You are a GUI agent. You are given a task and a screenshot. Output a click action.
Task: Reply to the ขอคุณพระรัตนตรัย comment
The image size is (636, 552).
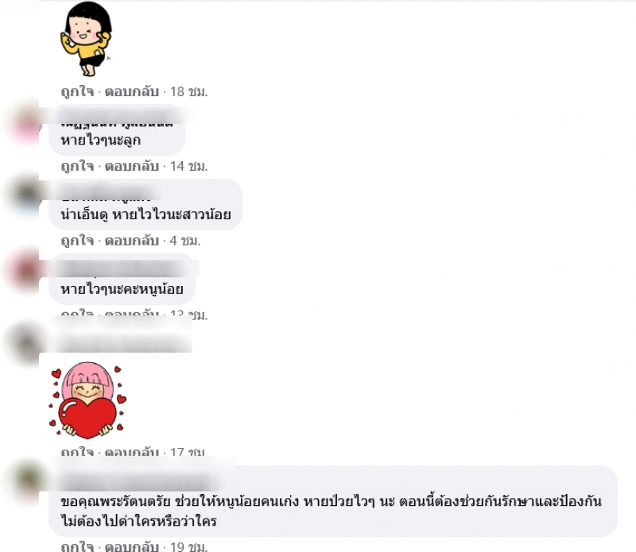pyautogui.click(x=131, y=546)
